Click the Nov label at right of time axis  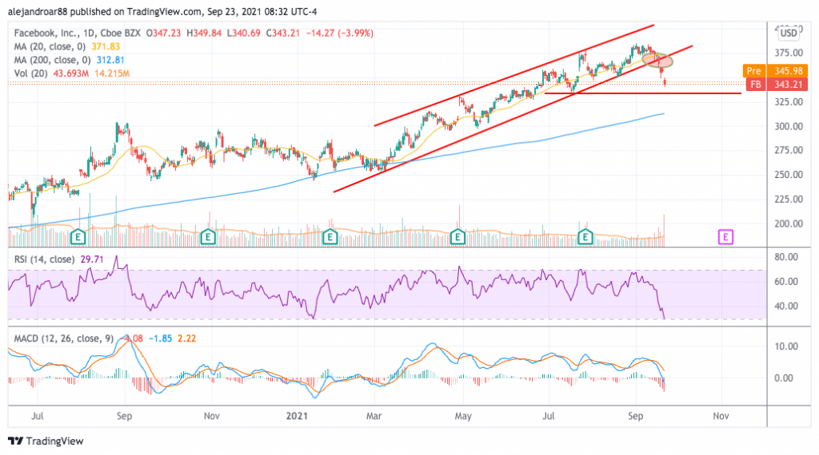[x=721, y=416]
